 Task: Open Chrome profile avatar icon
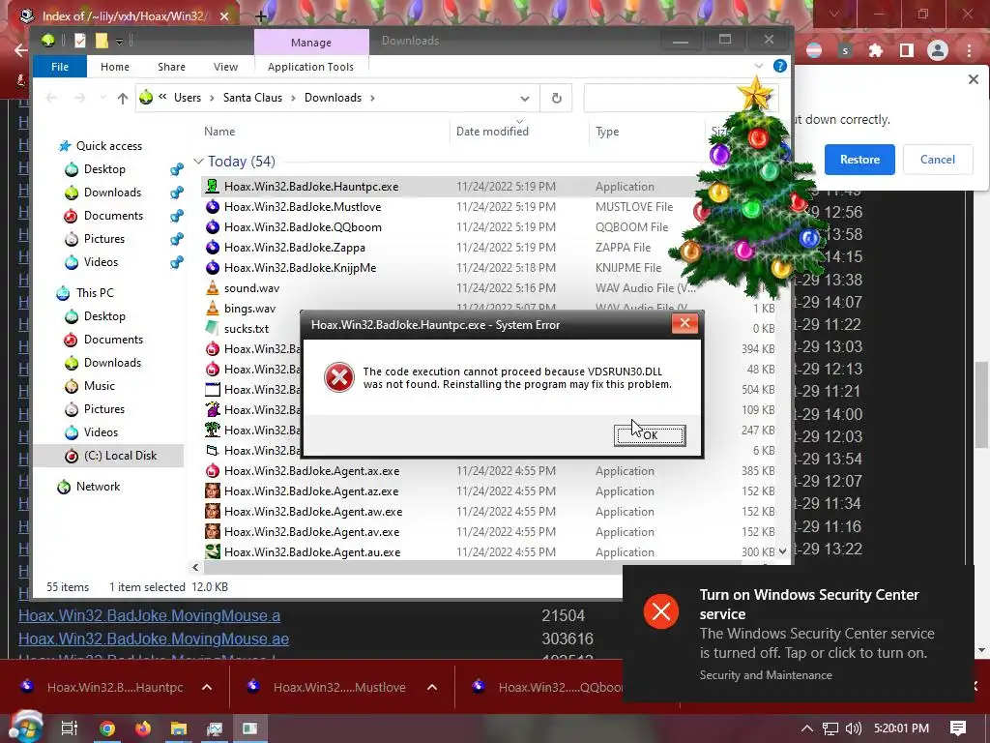click(938, 50)
